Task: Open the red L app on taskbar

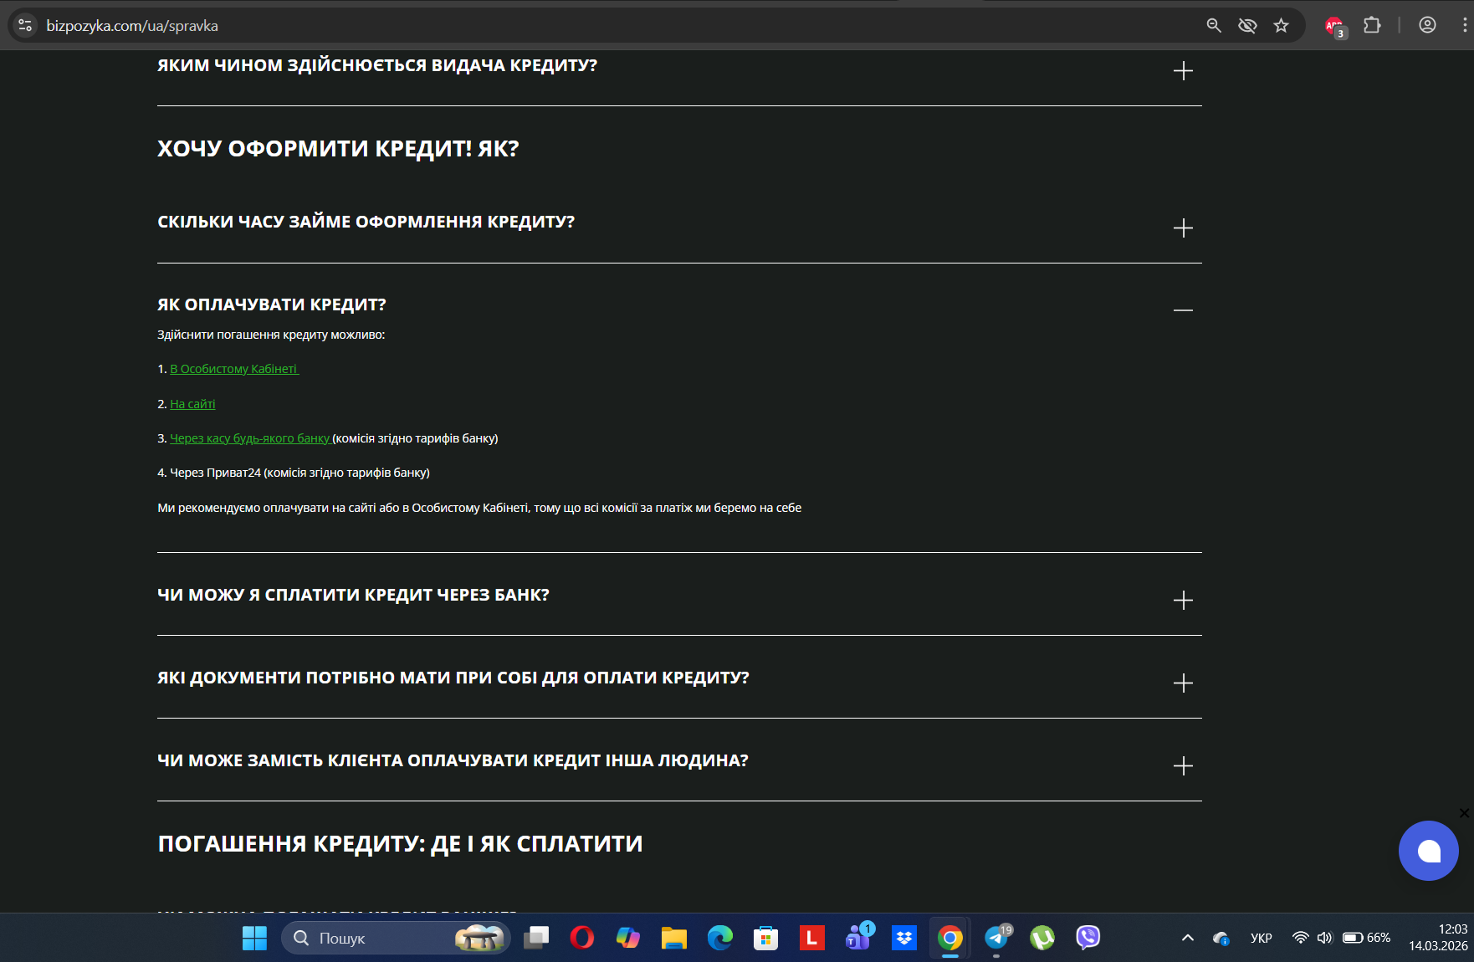Action: tap(811, 939)
